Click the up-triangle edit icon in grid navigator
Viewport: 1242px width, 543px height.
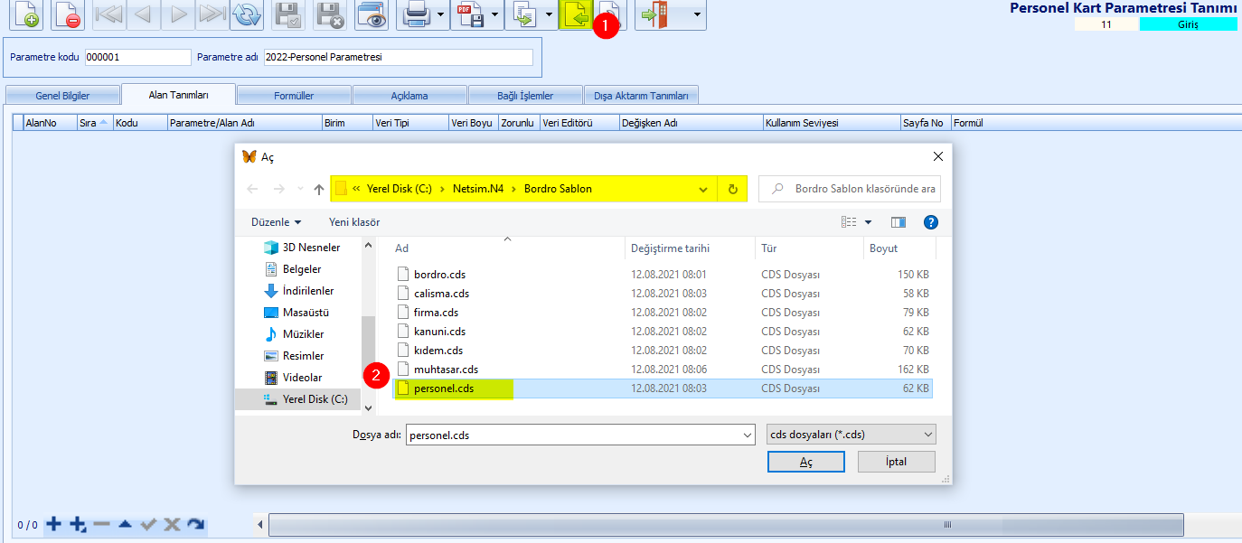point(125,524)
